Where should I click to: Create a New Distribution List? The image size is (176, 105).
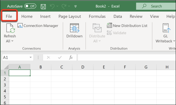(127, 26)
